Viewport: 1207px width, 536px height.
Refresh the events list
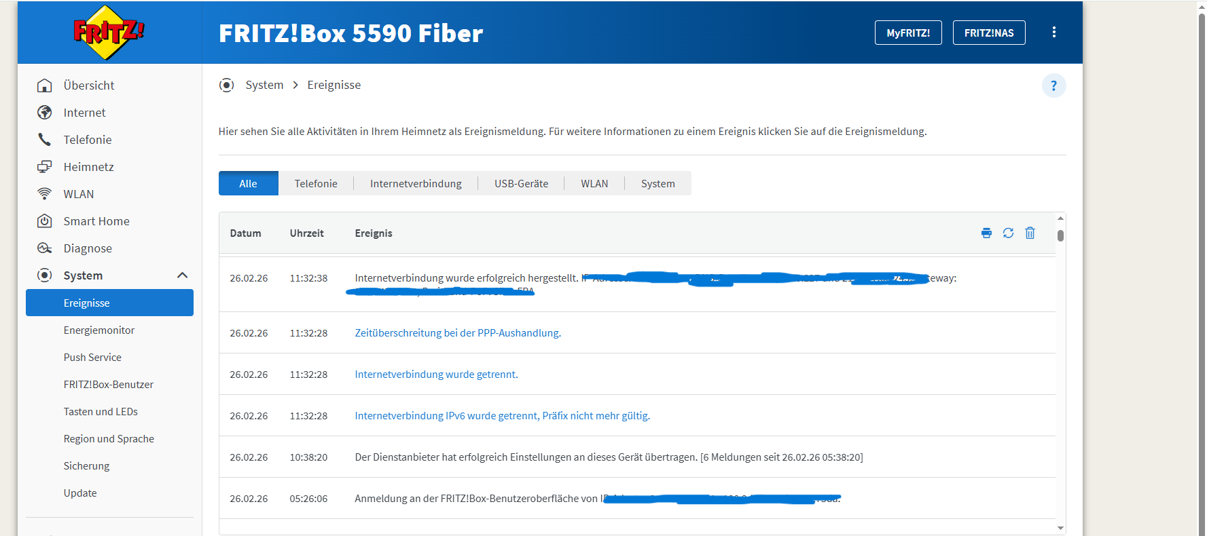pyautogui.click(x=1008, y=233)
